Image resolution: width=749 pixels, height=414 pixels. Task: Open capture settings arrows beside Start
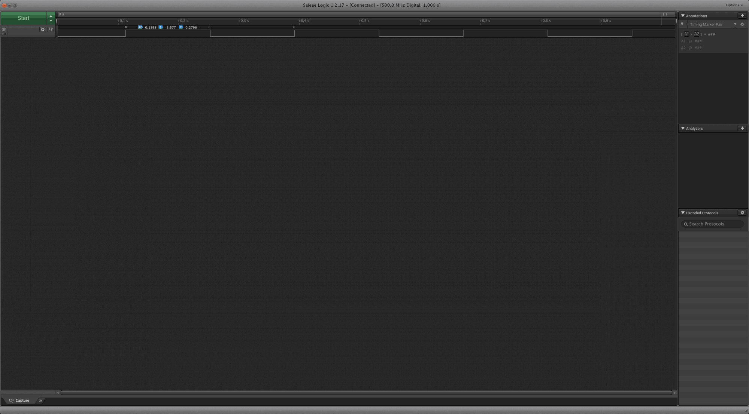pyautogui.click(x=51, y=18)
